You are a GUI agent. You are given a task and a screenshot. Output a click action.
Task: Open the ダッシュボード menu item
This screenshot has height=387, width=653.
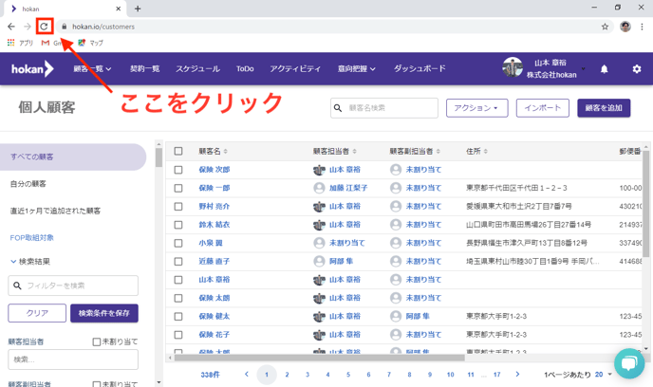click(420, 69)
